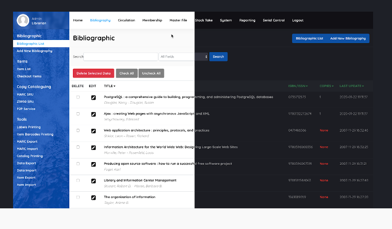Open P2P Service in the sidebar
The image size is (392, 229).
[26, 109]
